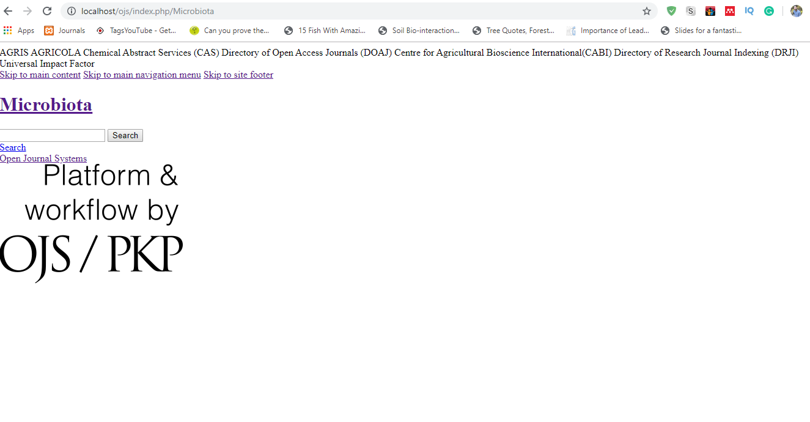
Task: Click the 'AGRIS AGRICOLA' indexing text
Action: click(40, 53)
